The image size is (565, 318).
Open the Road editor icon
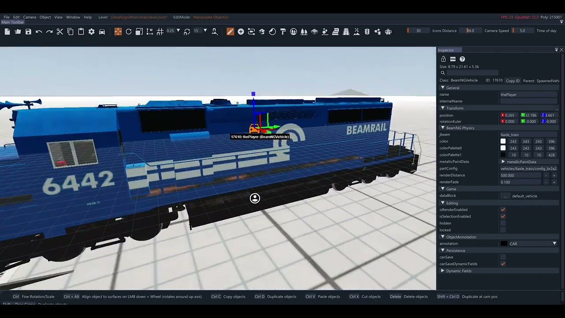(346, 31)
